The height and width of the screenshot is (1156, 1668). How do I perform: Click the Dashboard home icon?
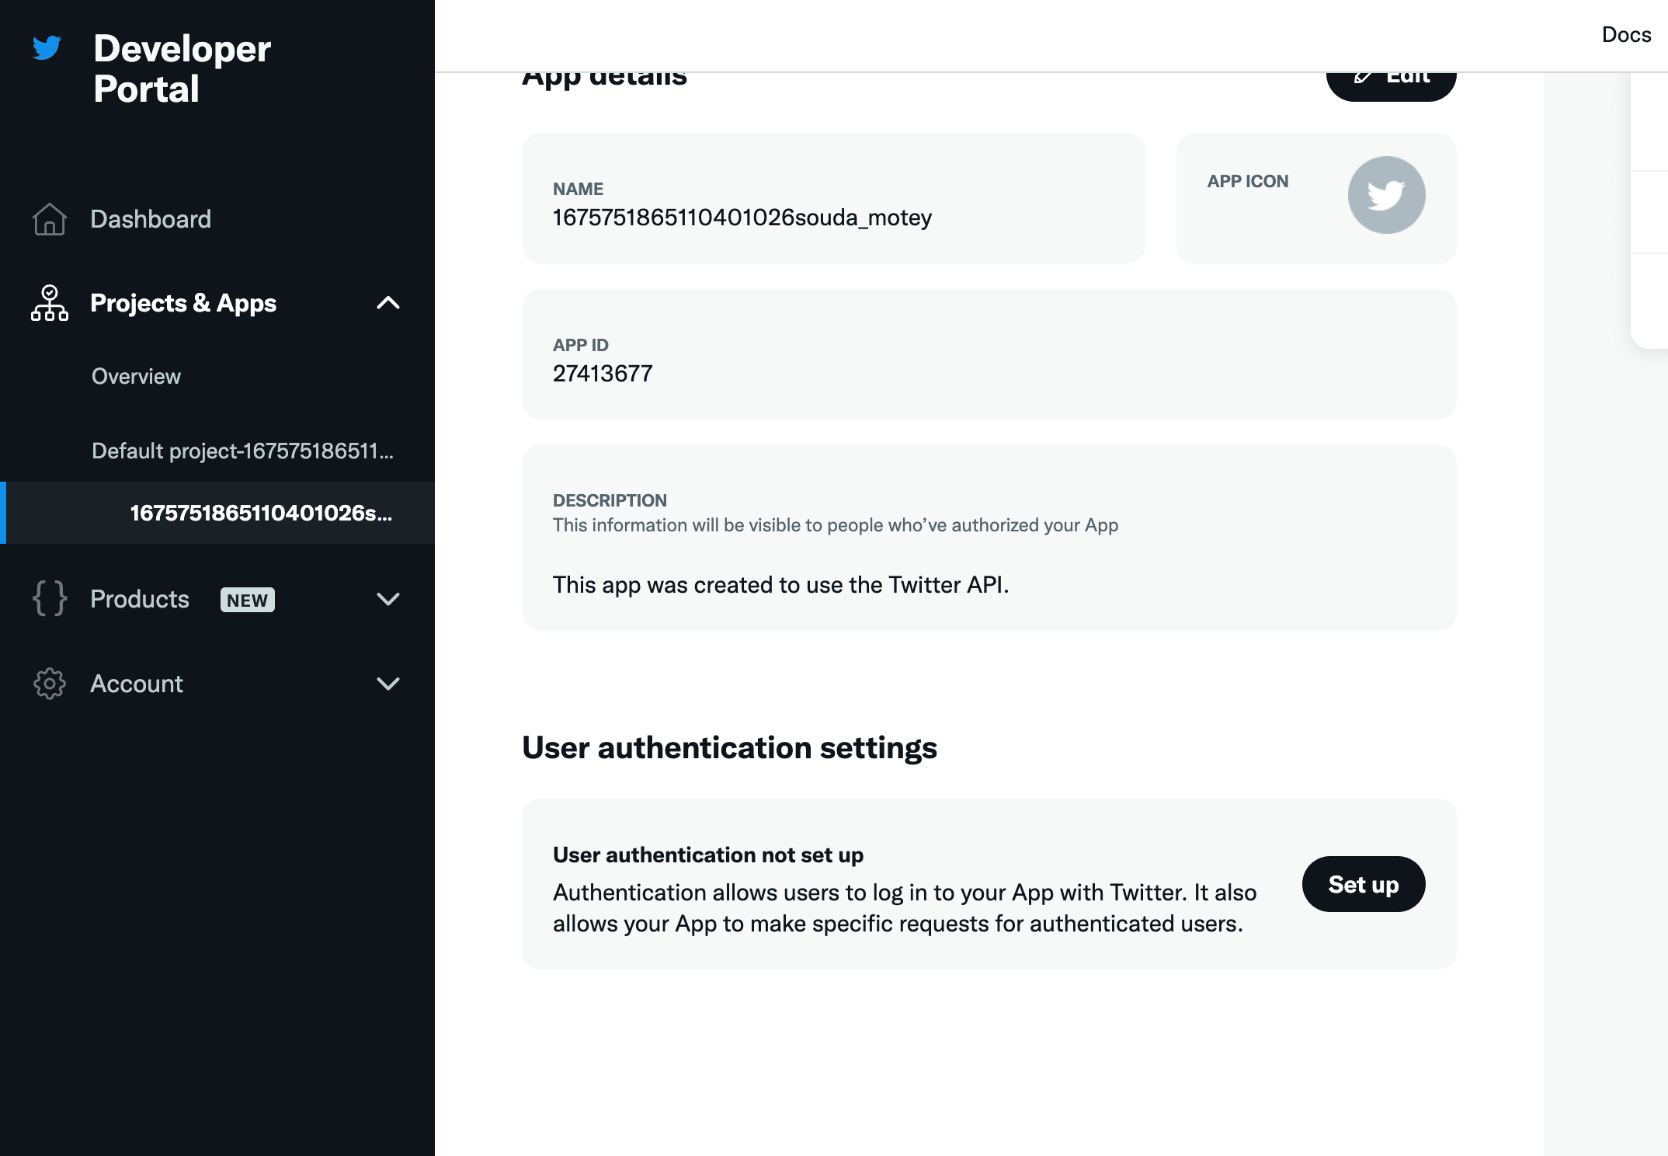[x=50, y=219]
